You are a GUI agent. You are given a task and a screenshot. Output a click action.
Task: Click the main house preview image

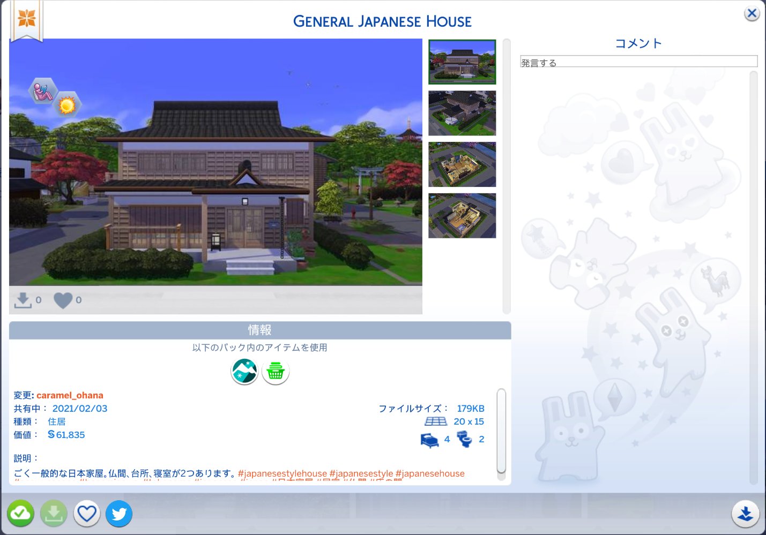coord(215,162)
